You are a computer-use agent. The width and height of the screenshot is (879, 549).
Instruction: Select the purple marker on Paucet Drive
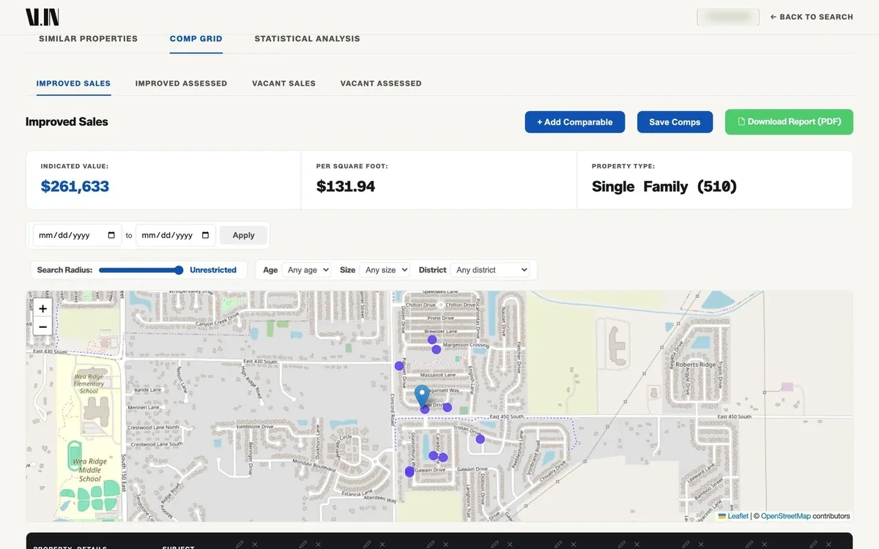pyautogui.click(x=399, y=365)
